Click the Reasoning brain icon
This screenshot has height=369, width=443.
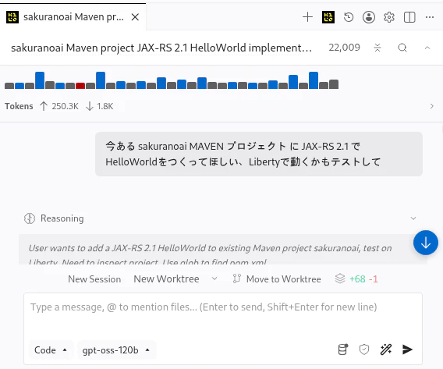pos(30,218)
